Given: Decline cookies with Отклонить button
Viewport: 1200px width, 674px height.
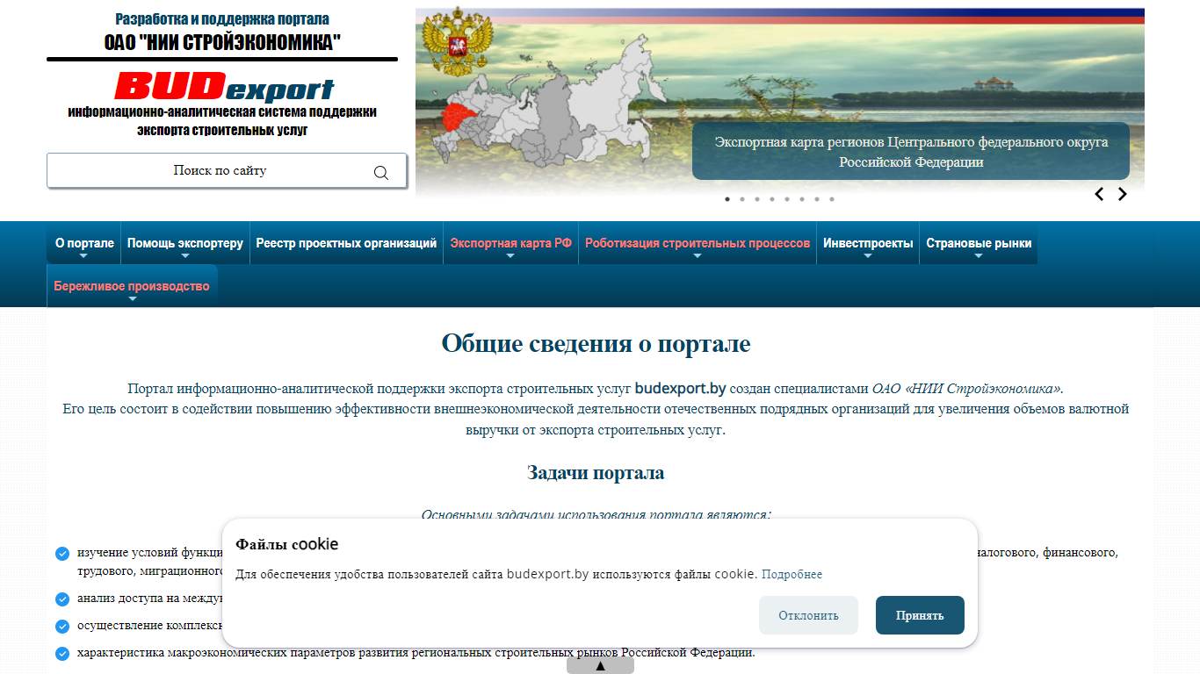Looking at the screenshot, I should click(x=808, y=615).
